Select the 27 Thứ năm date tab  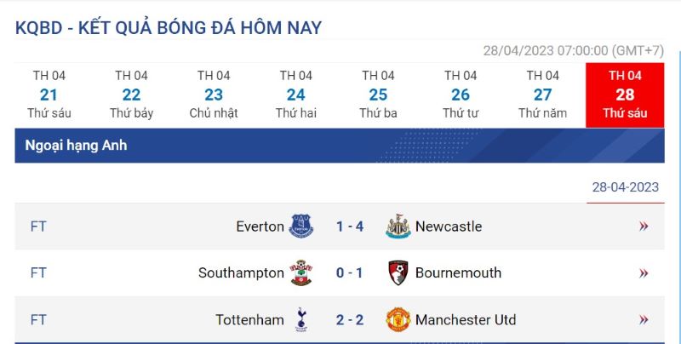pyautogui.click(x=542, y=95)
